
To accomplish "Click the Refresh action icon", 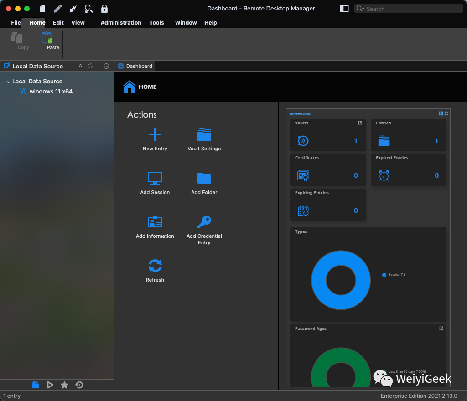I will (x=155, y=266).
